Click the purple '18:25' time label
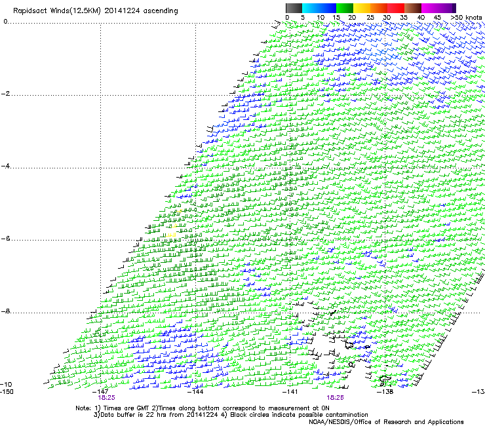The width and height of the screenshot is (485, 426). [106, 398]
